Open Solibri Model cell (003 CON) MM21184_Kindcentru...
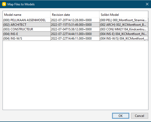 [124, 29]
